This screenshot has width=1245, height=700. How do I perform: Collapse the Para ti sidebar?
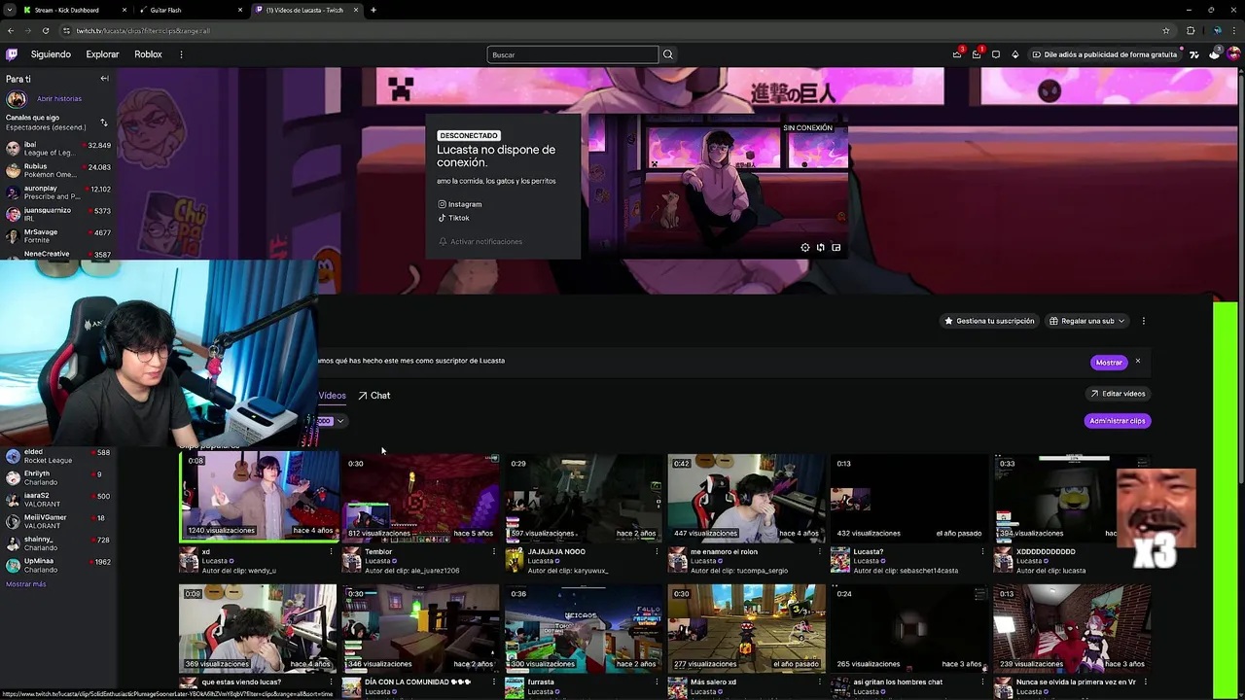(x=104, y=79)
